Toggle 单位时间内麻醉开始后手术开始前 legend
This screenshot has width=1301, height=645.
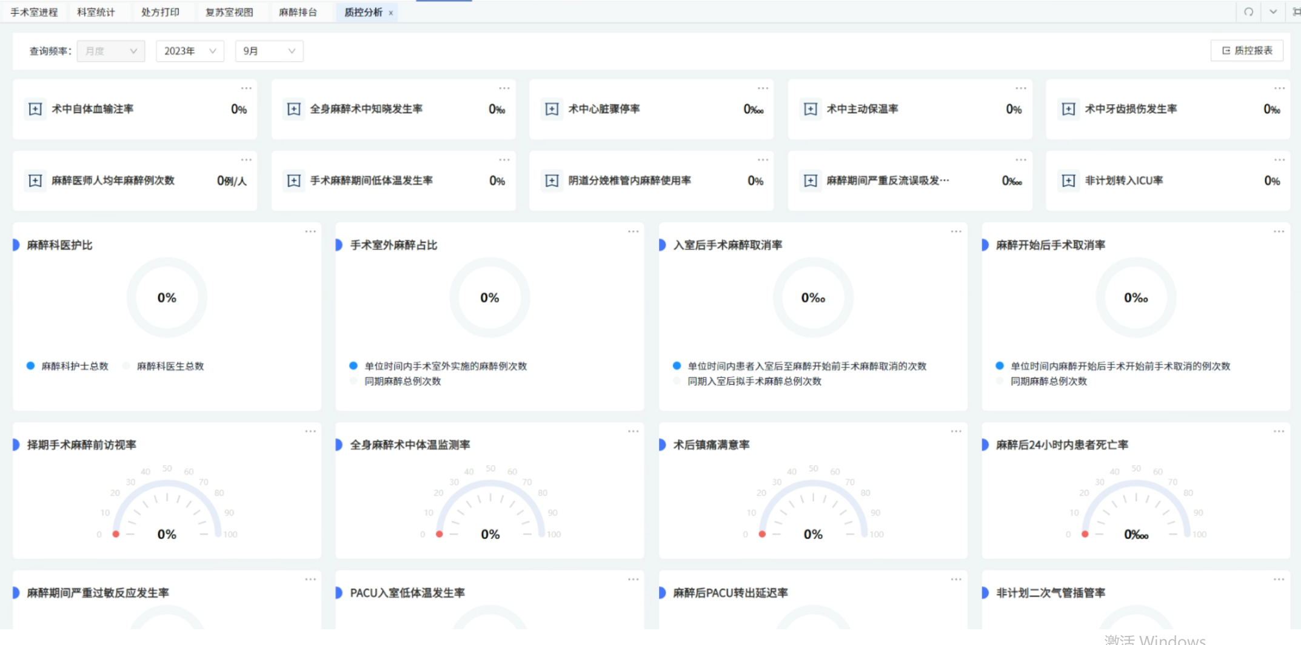[x=1113, y=366]
